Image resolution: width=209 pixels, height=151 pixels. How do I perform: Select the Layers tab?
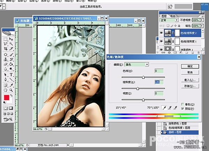[164, 16]
